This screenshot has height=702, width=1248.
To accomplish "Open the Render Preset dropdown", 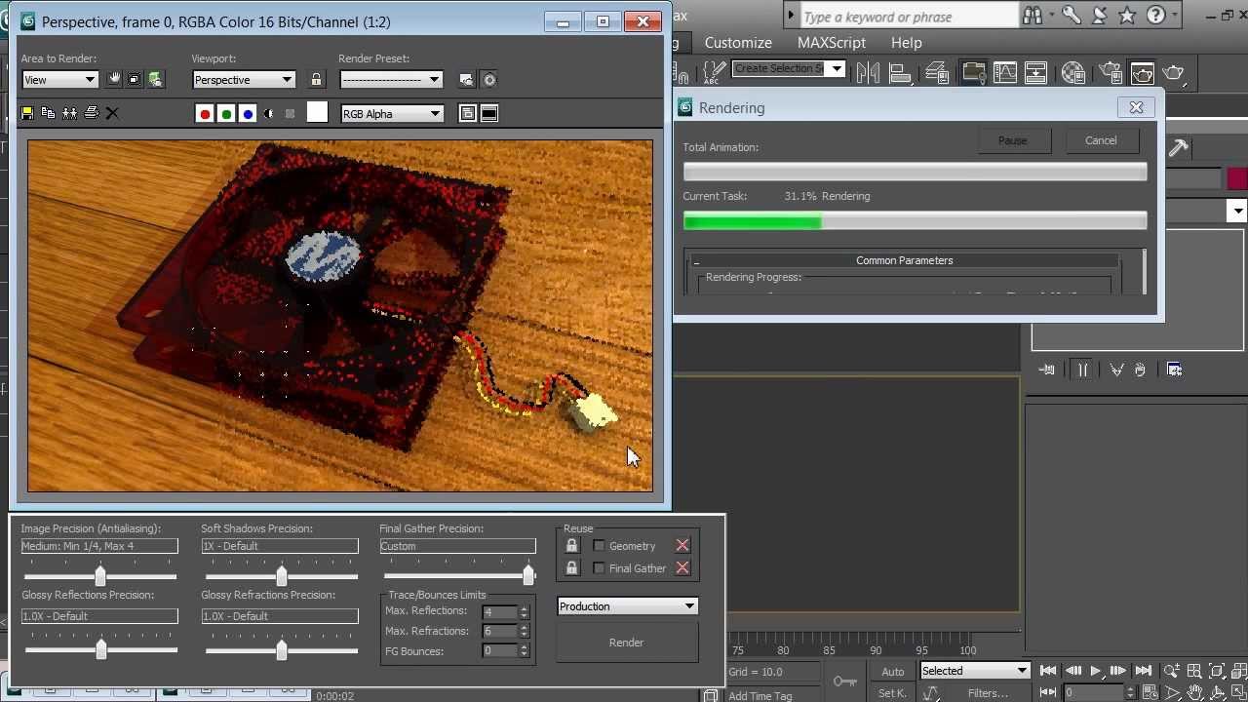I will point(391,80).
